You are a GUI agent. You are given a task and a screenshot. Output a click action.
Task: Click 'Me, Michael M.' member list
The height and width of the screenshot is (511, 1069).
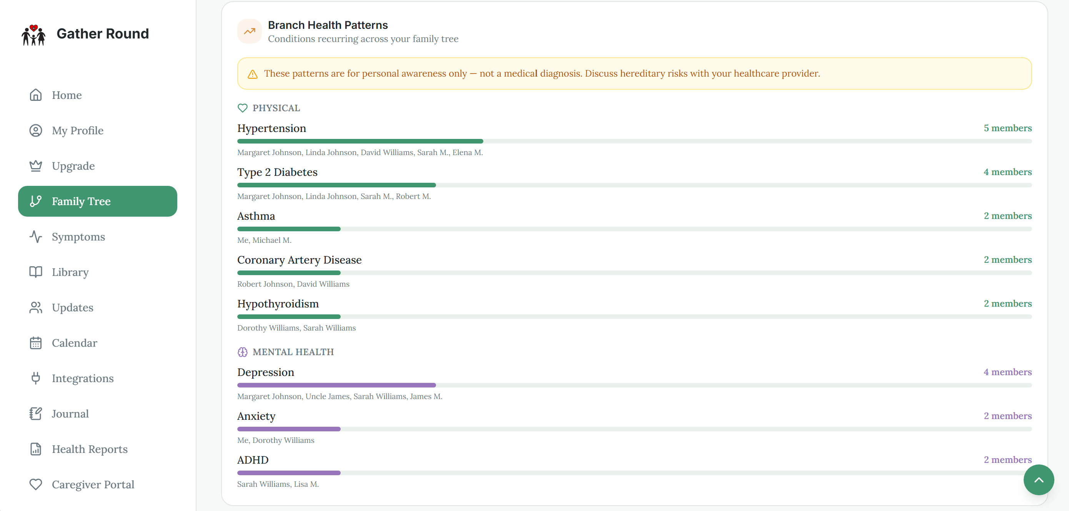coord(264,240)
